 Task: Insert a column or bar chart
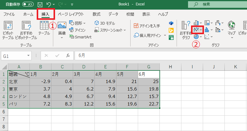tap(198, 23)
